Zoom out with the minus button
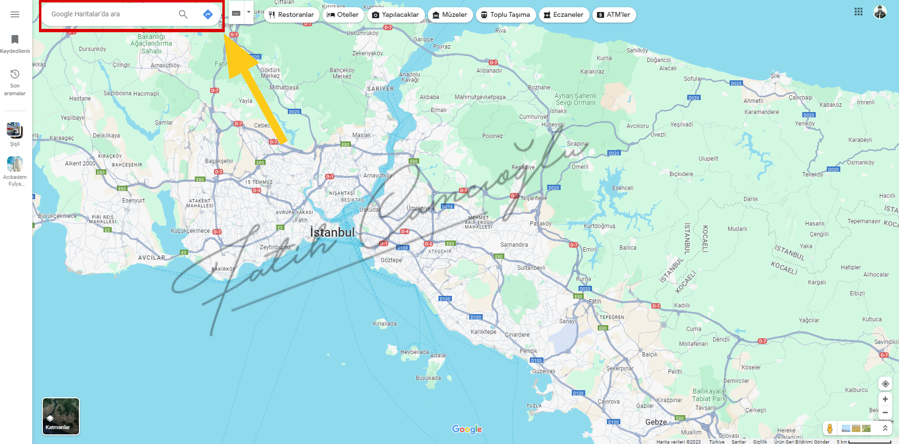The width and height of the screenshot is (899, 444). [885, 412]
